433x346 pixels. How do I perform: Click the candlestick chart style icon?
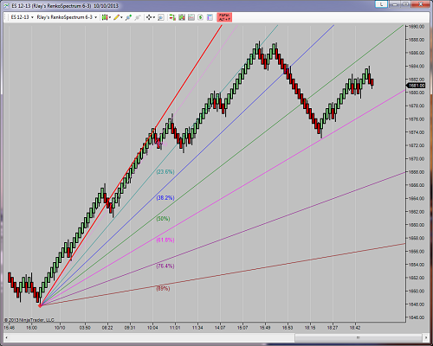[105, 17]
